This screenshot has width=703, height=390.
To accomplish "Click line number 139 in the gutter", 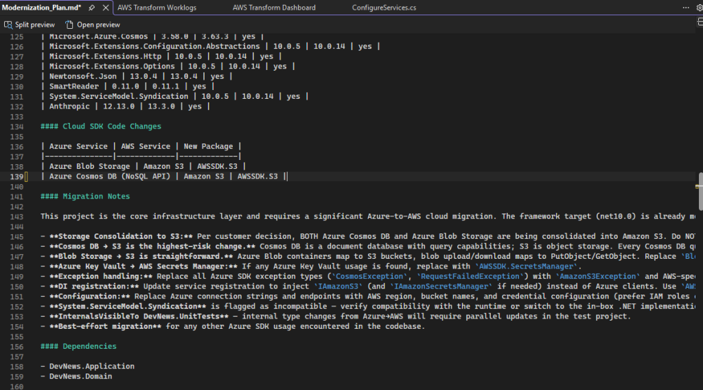I will coord(16,176).
